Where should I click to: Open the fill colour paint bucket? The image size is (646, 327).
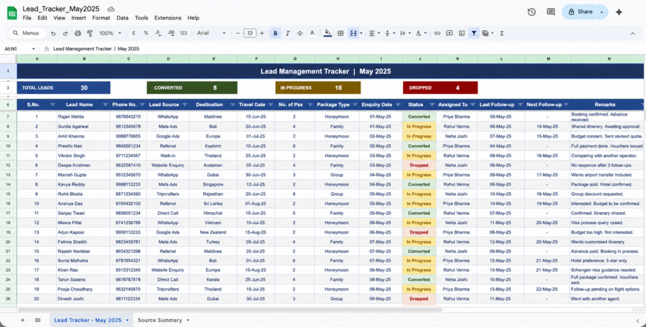327,33
